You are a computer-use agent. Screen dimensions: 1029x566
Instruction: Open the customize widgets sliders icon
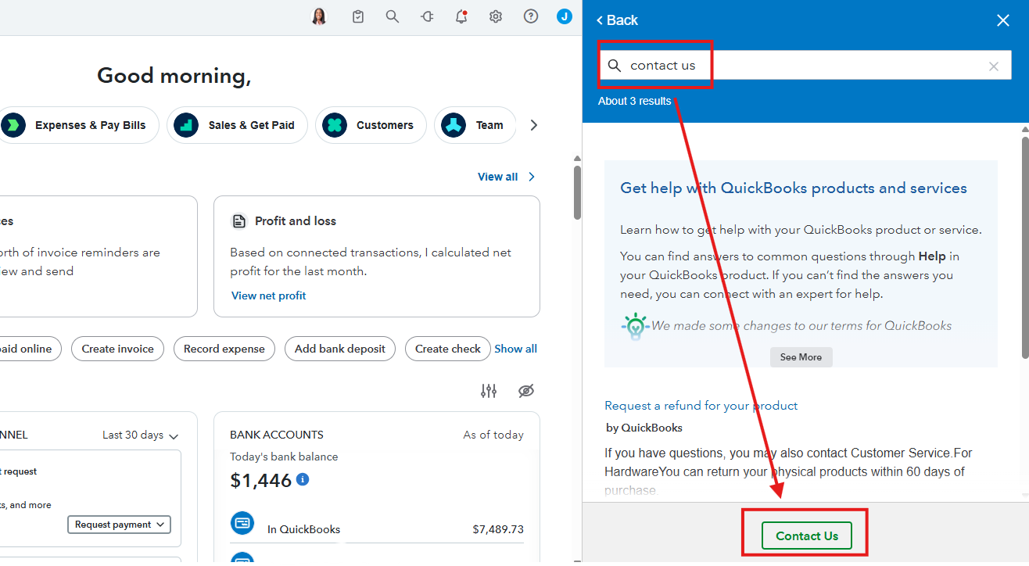(489, 391)
